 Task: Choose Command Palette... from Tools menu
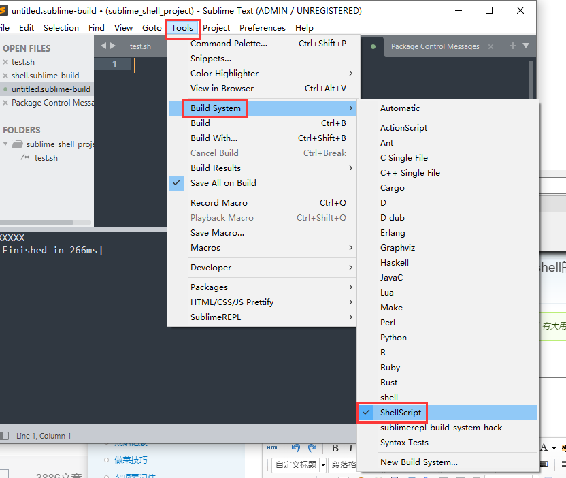click(263, 44)
